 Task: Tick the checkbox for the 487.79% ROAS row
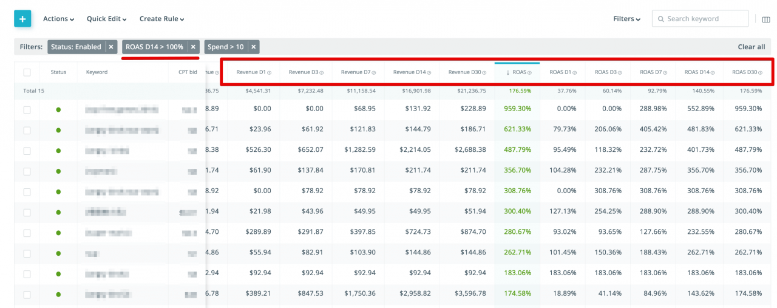(27, 151)
